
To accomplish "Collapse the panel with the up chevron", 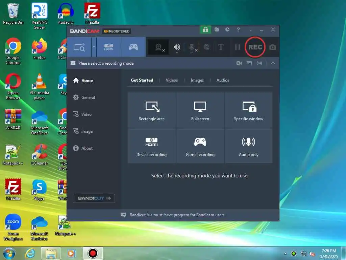I will coord(273,63).
